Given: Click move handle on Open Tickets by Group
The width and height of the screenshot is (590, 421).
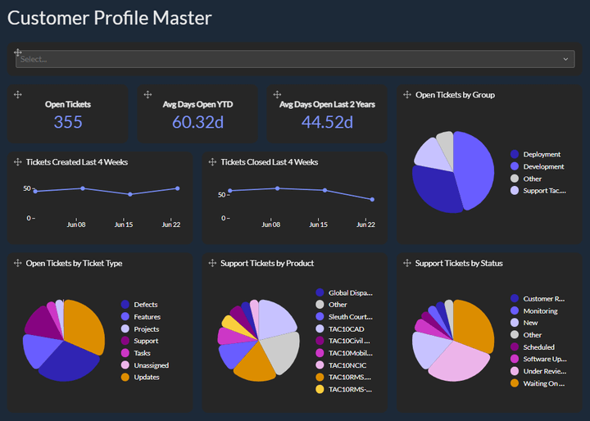Looking at the screenshot, I should point(407,95).
